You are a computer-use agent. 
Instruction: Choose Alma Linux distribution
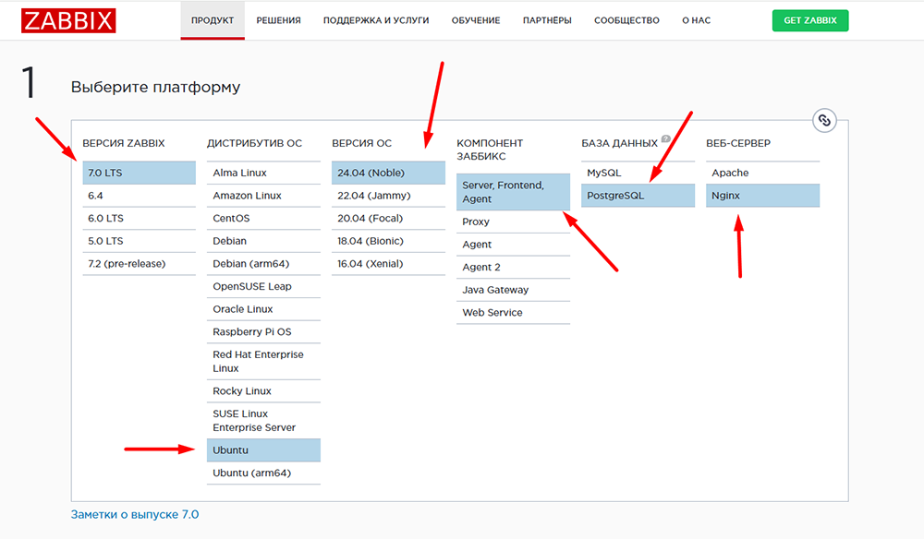(x=263, y=173)
